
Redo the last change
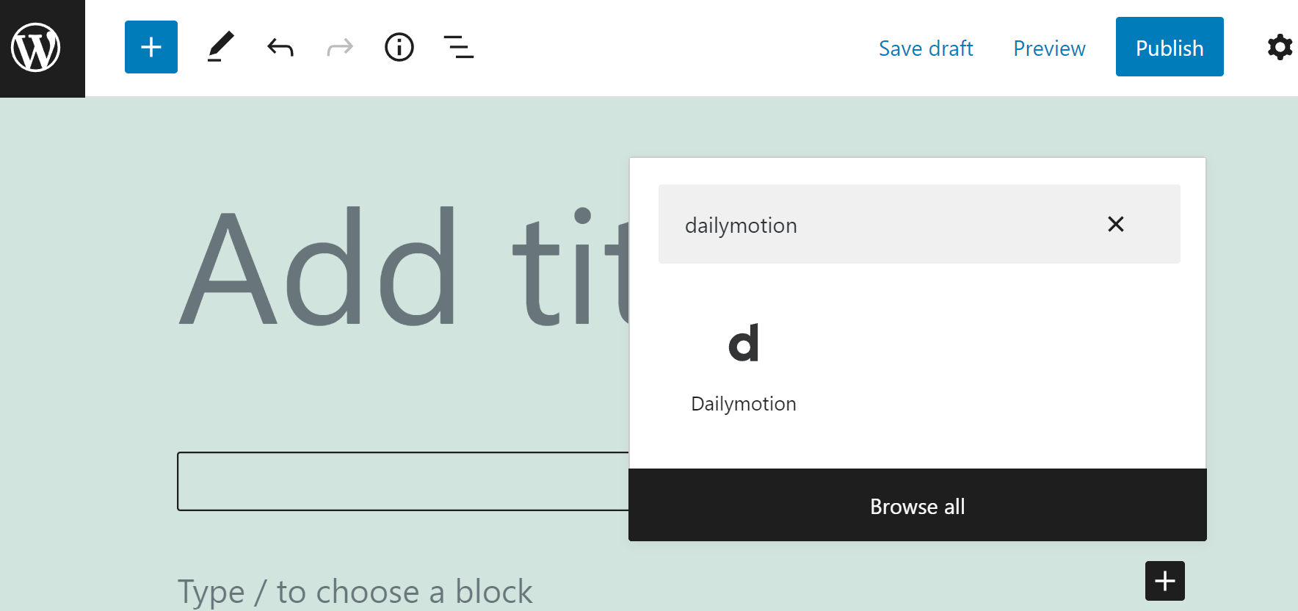339,47
